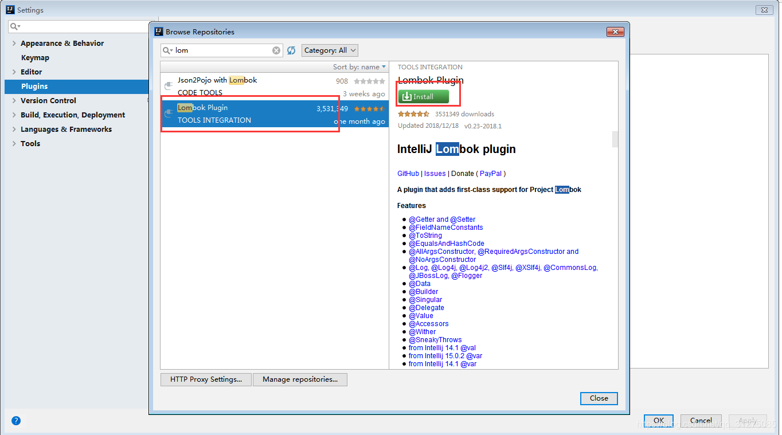Open the @Delegate link
Image resolution: width=782 pixels, height=435 pixels.
pos(427,308)
